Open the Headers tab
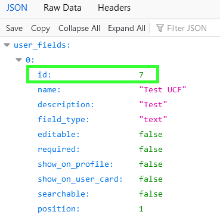The height and width of the screenshot is (221, 220). click(114, 8)
